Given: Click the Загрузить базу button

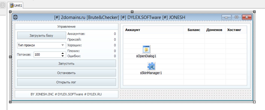Looking at the screenshot, I should (41, 36).
